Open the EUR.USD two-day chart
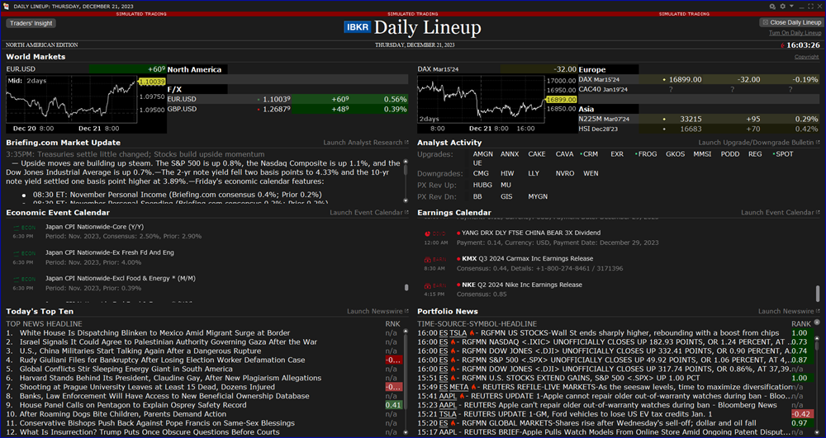 (x=86, y=104)
